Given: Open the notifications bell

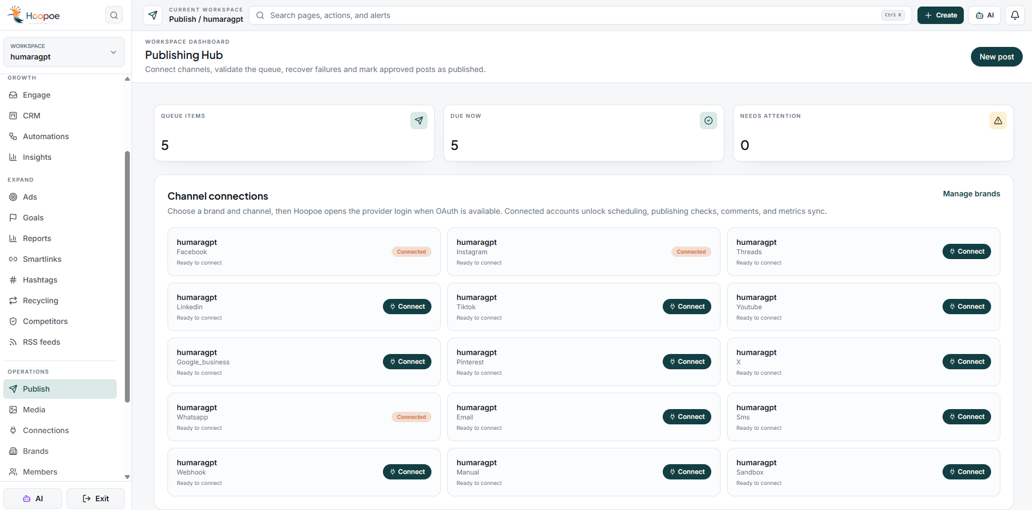Looking at the screenshot, I should 1015,15.
